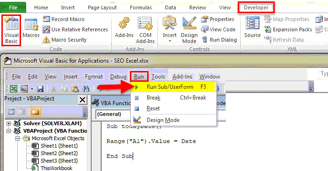328x171 pixels.
Task: Switch to the Formulas tab
Action: 141,7
